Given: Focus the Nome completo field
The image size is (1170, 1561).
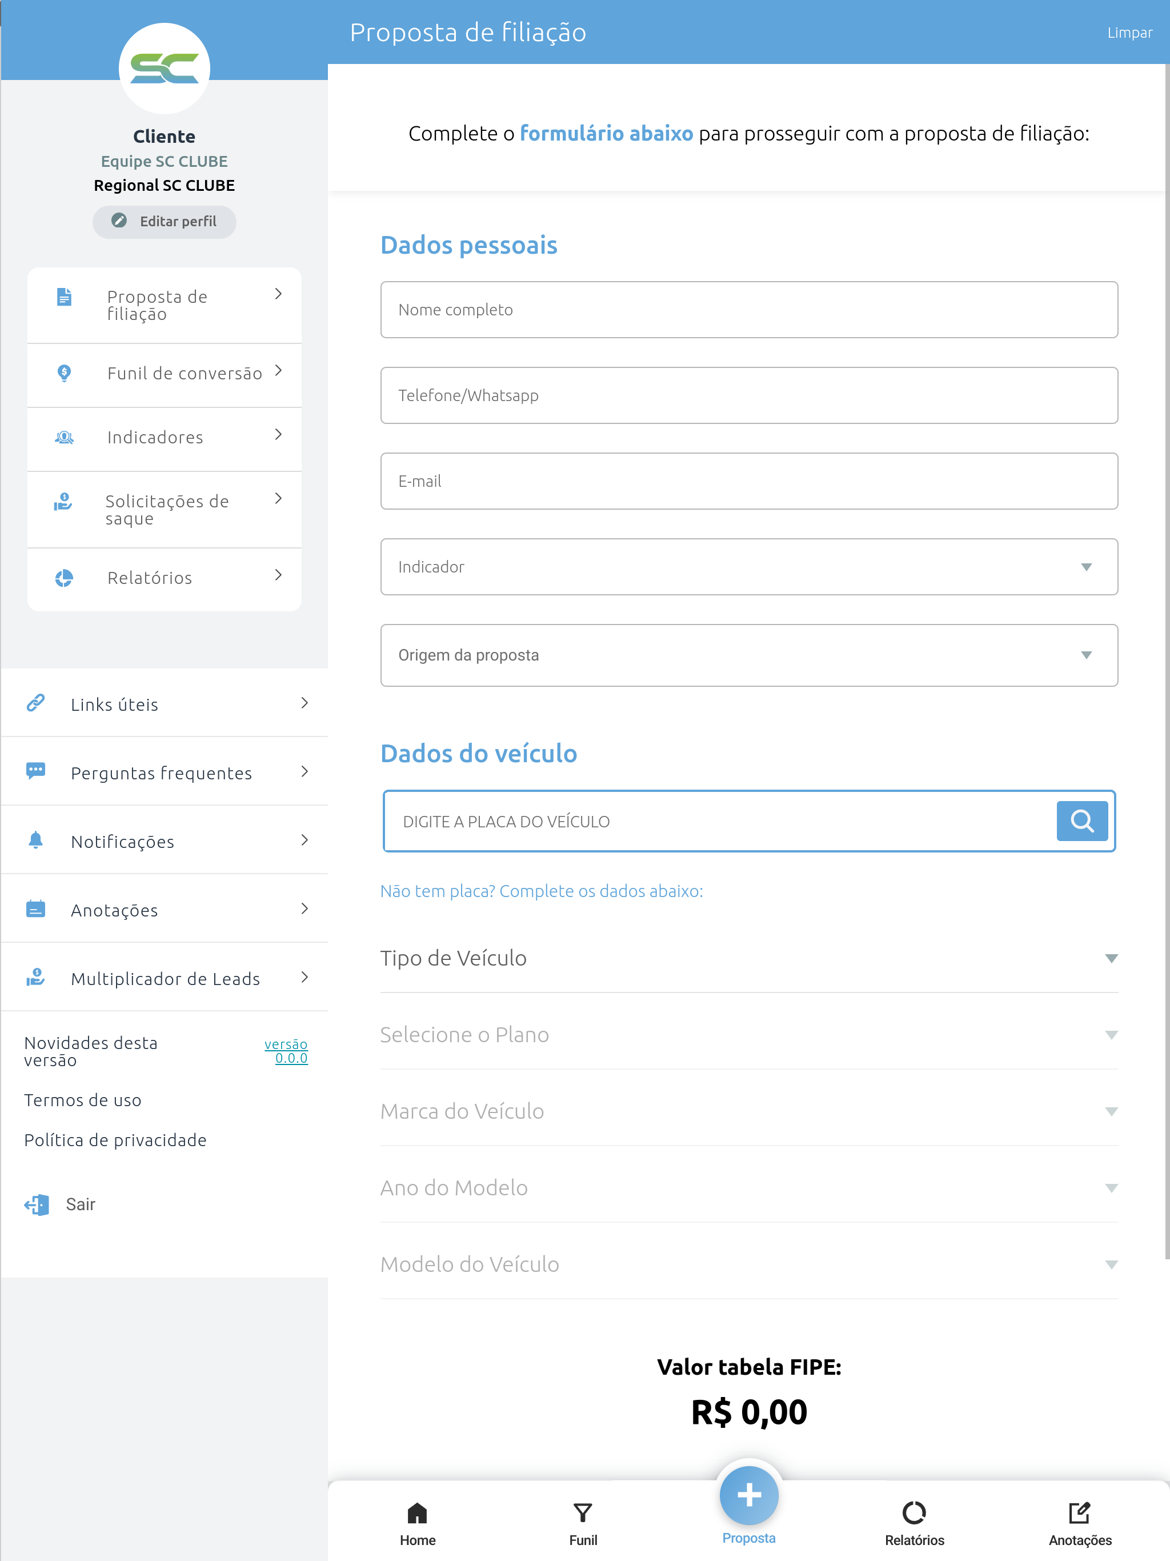Looking at the screenshot, I should tap(749, 310).
